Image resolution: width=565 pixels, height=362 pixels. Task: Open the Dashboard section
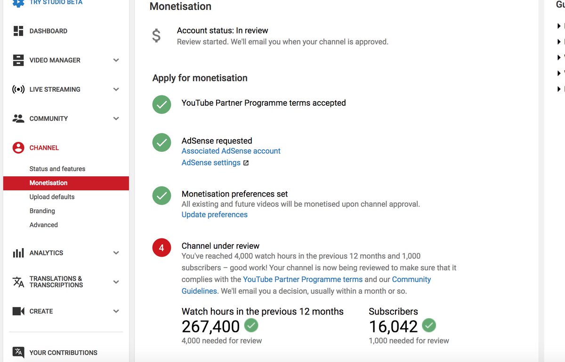tap(48, 31)
